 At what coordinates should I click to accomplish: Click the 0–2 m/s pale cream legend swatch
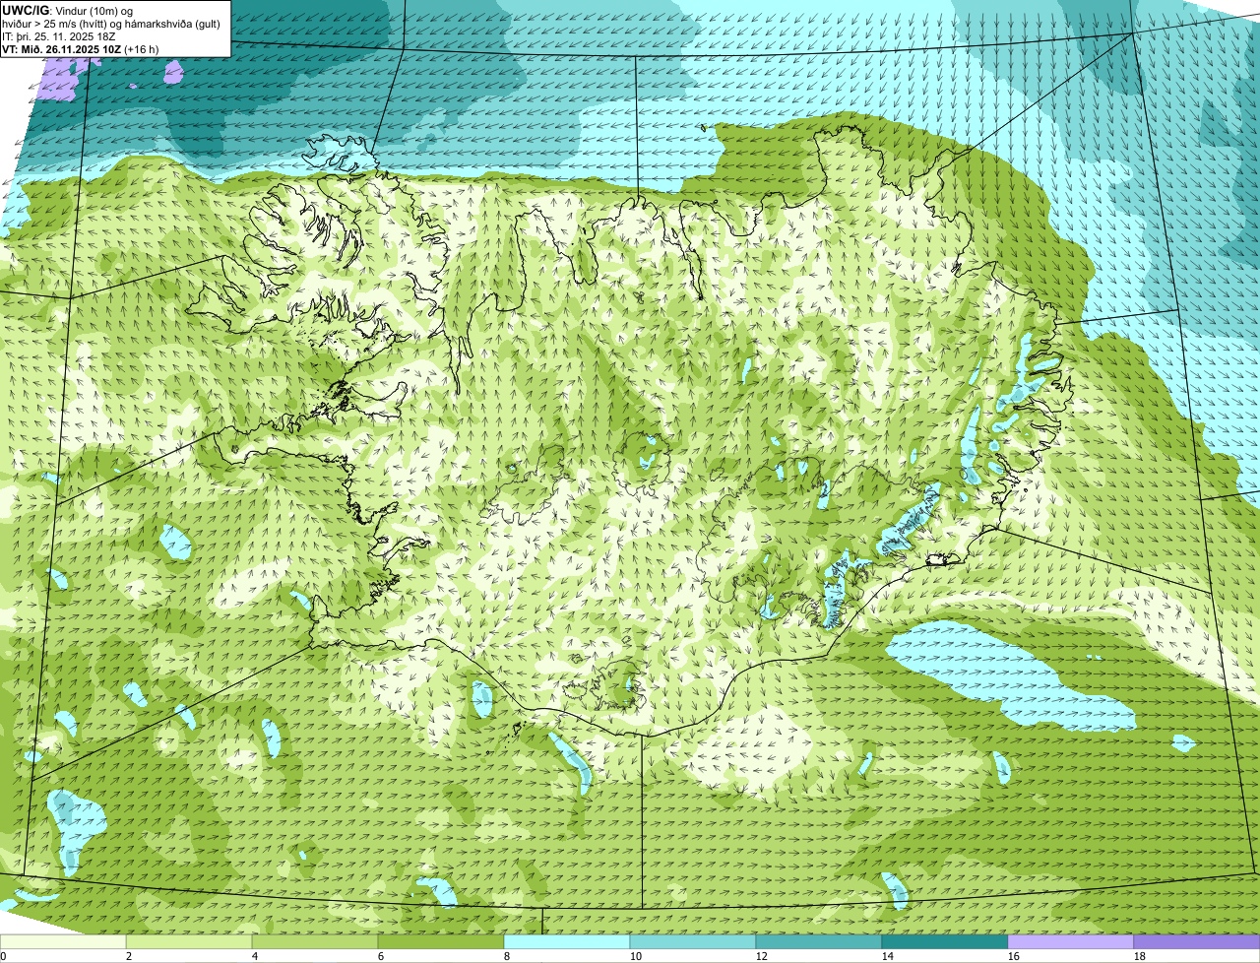63,942
